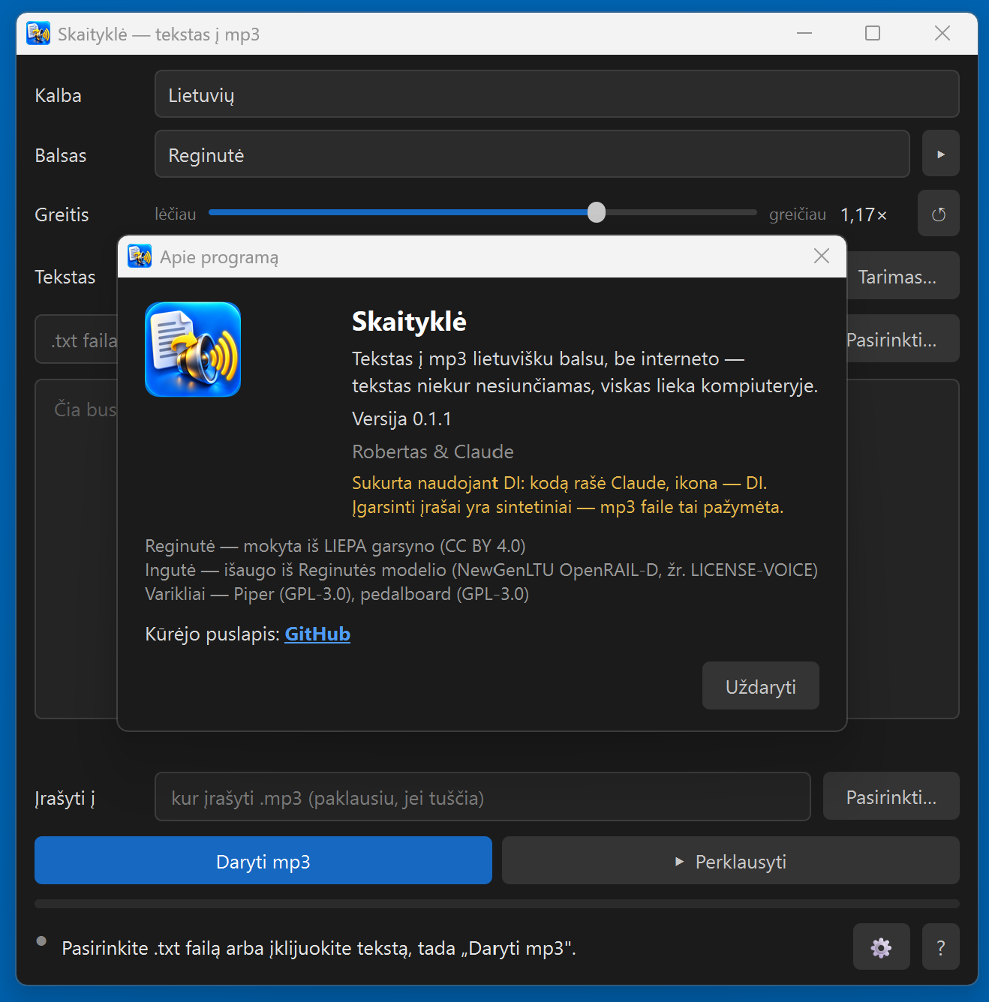
Task: Click the speed value 1,17×
Action: [864, 215]
